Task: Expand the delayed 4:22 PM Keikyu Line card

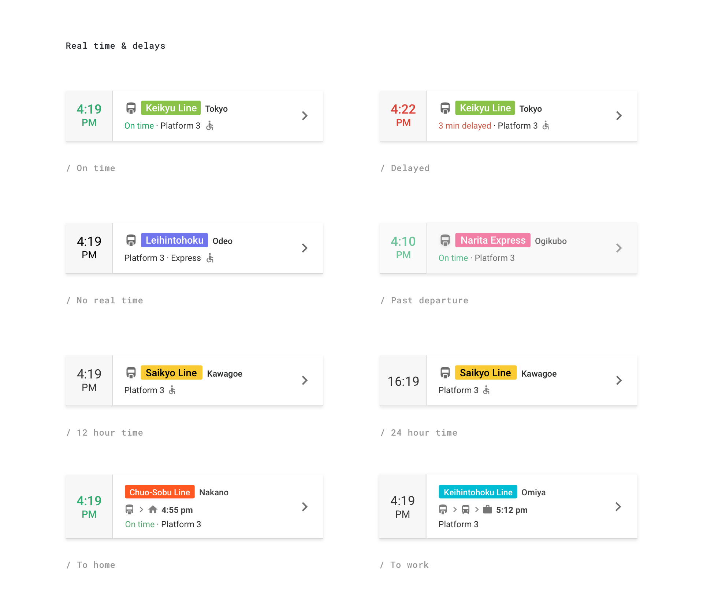Action: click(619, 116)
